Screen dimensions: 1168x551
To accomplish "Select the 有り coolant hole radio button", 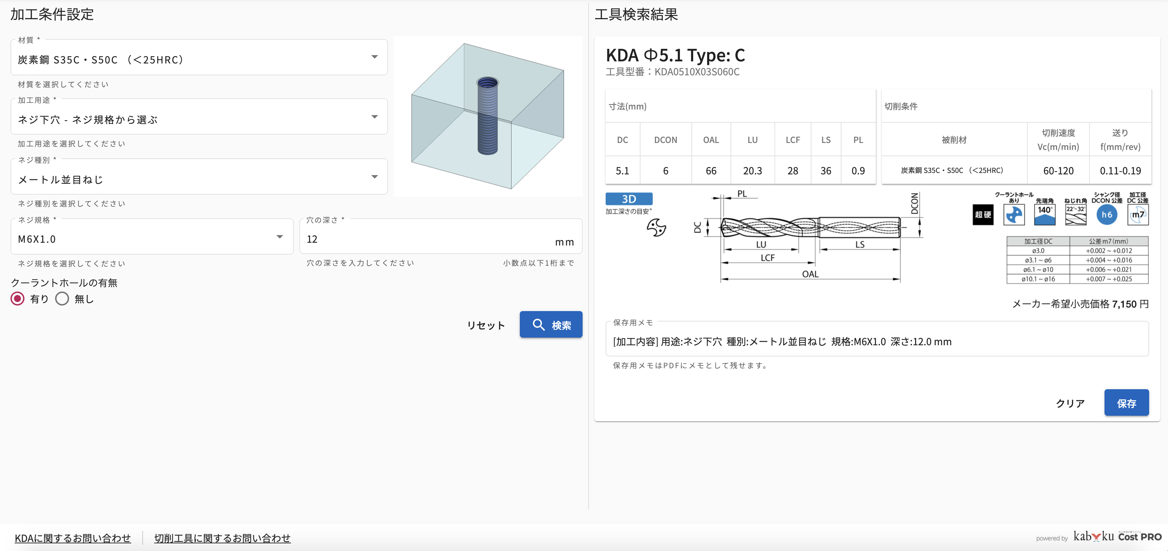I will pyautogui.click(x=18, y=299).
